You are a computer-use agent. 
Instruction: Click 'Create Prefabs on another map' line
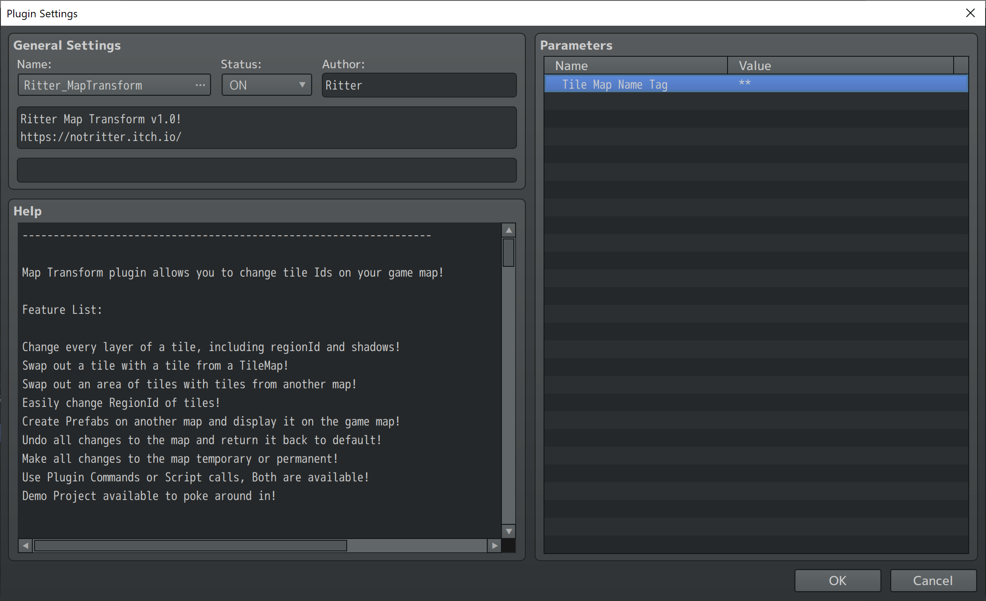tap(211, 421)
